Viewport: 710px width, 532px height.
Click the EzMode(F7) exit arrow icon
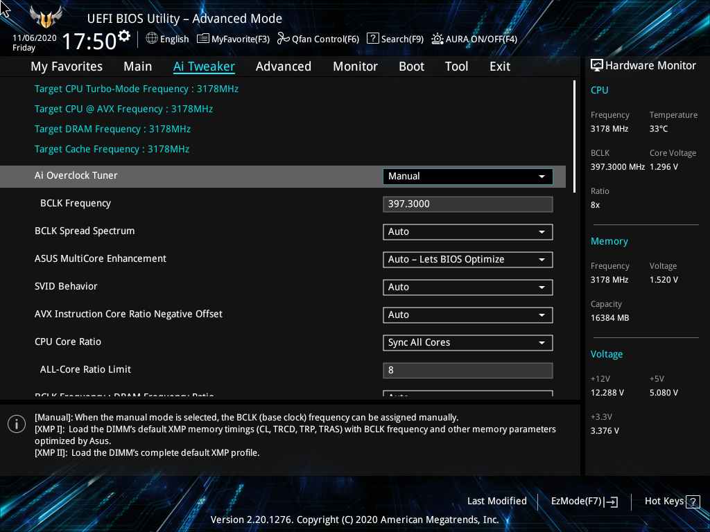tap(611, 502)
